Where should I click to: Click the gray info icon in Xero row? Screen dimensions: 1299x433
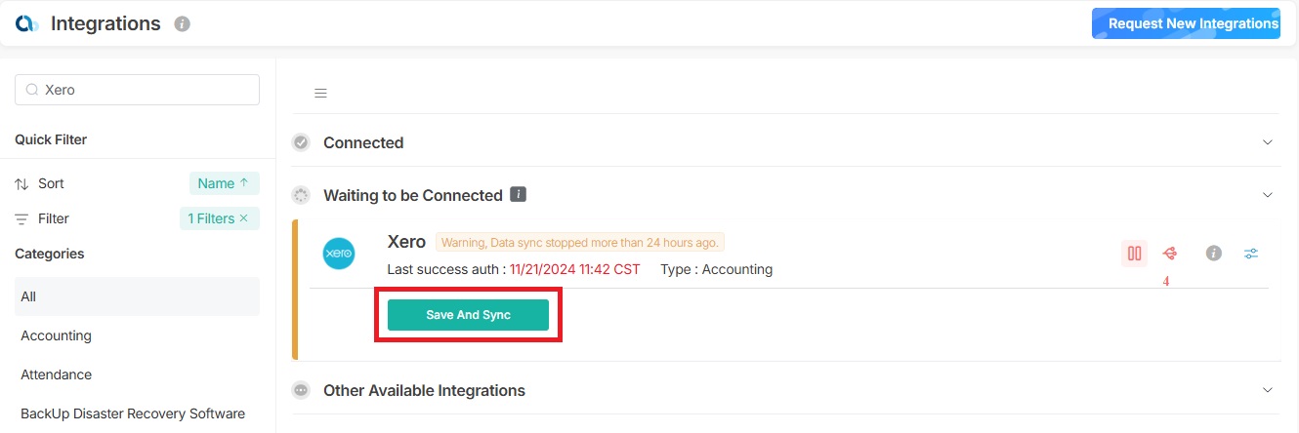click(x=1213, y=254)
